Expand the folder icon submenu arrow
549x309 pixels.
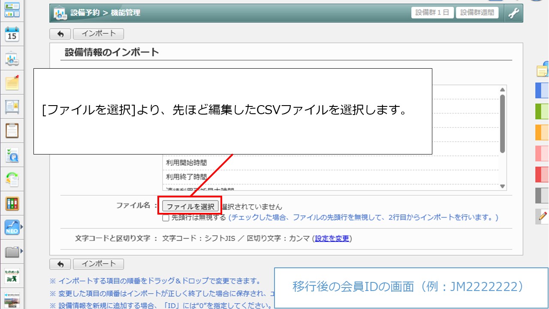pos(22,251)
